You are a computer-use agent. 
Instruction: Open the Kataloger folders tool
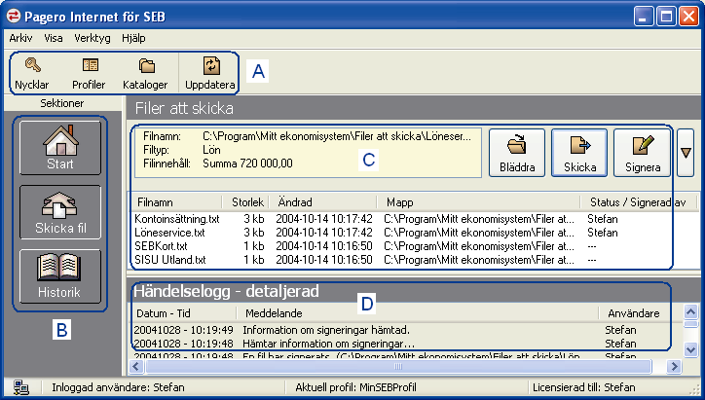[x=145, y=73]
